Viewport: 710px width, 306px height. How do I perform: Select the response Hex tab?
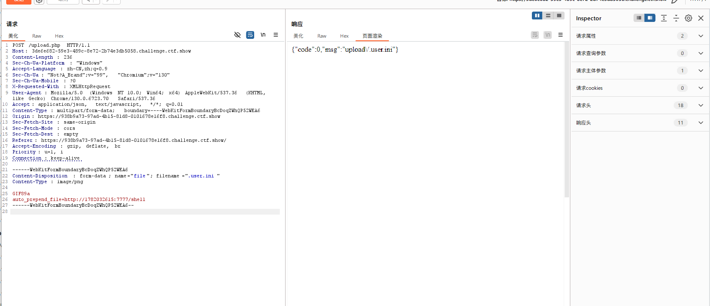coord(344,36)
